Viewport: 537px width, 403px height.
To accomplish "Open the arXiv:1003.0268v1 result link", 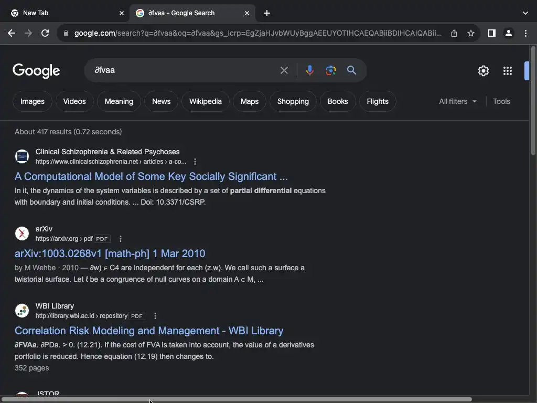I will coord(110,253).
